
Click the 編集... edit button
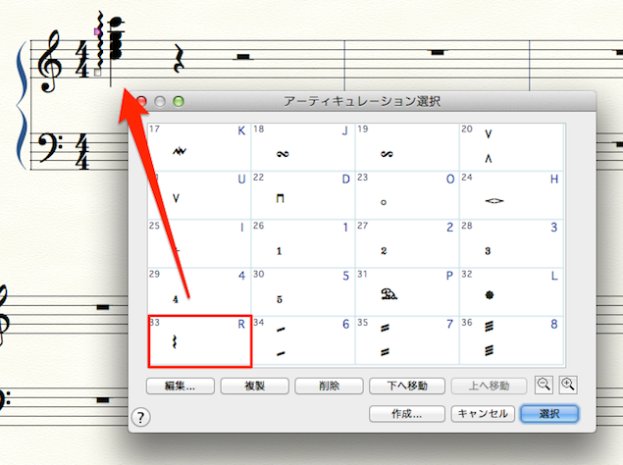tap(181, 386)
